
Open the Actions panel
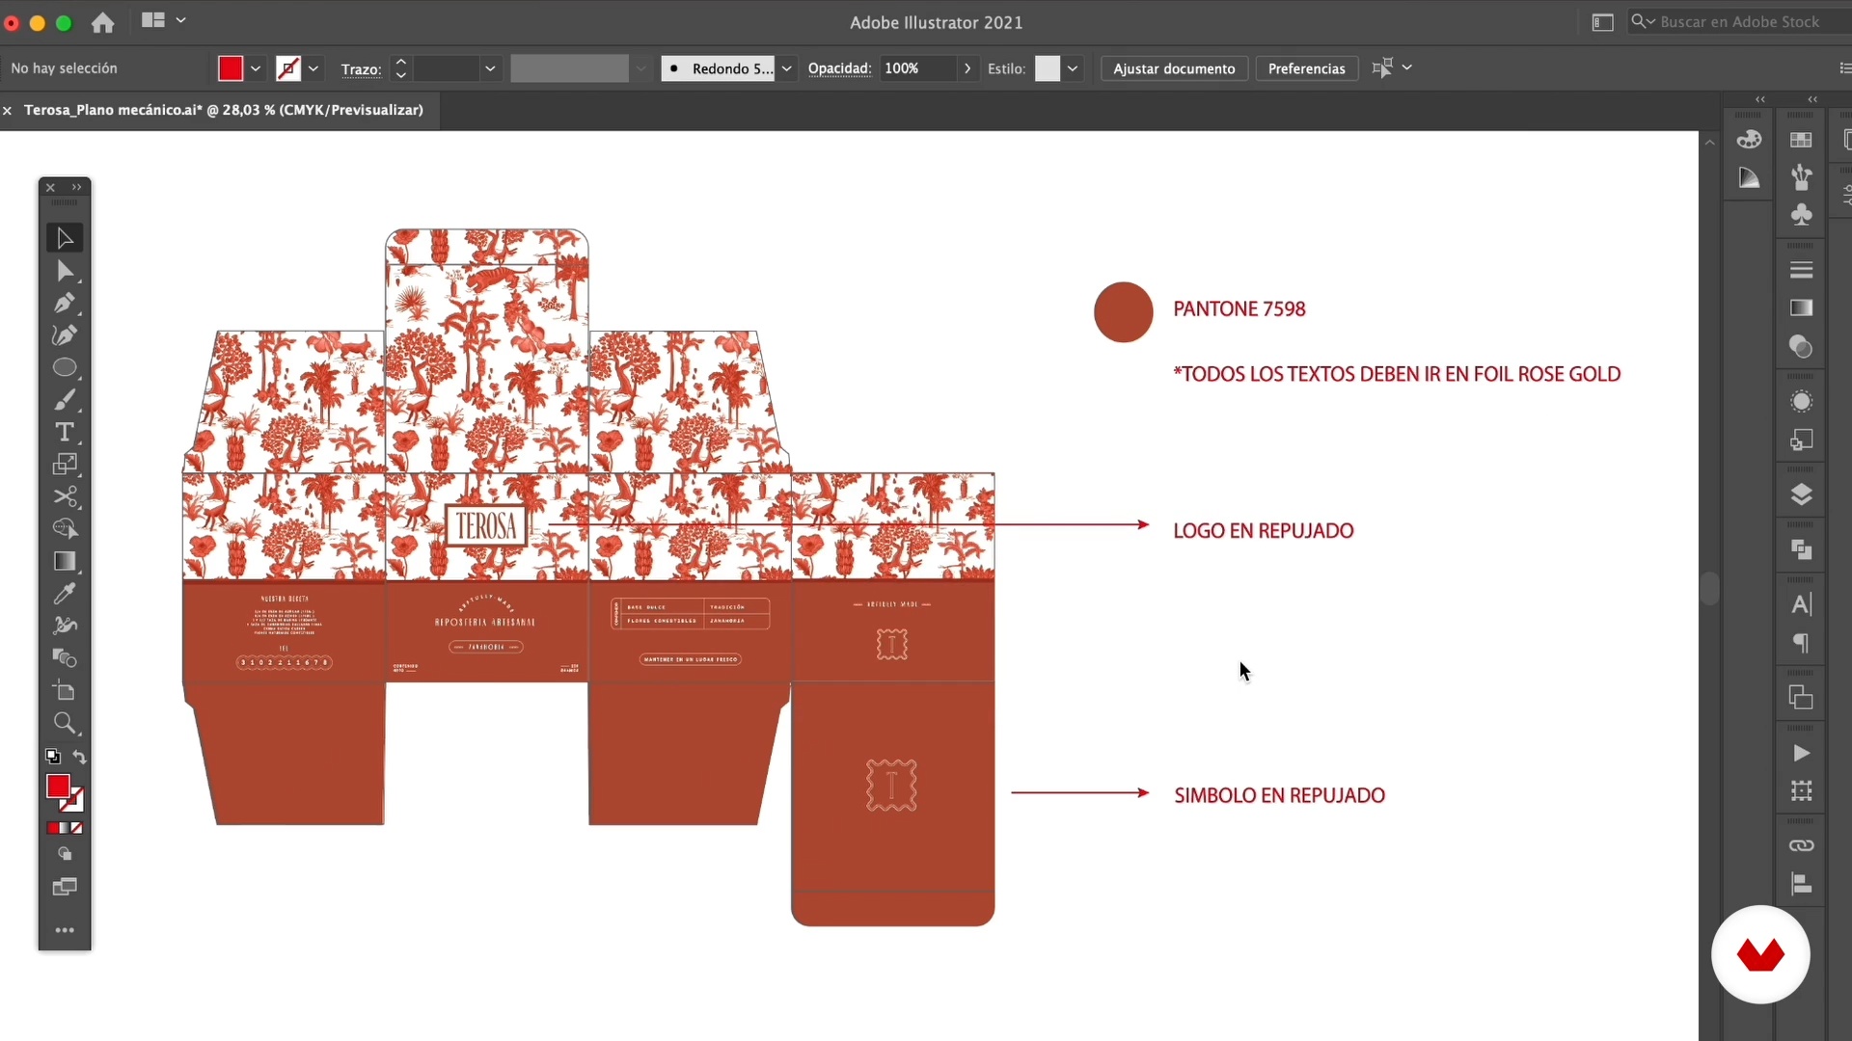(x=1801, y=753)
